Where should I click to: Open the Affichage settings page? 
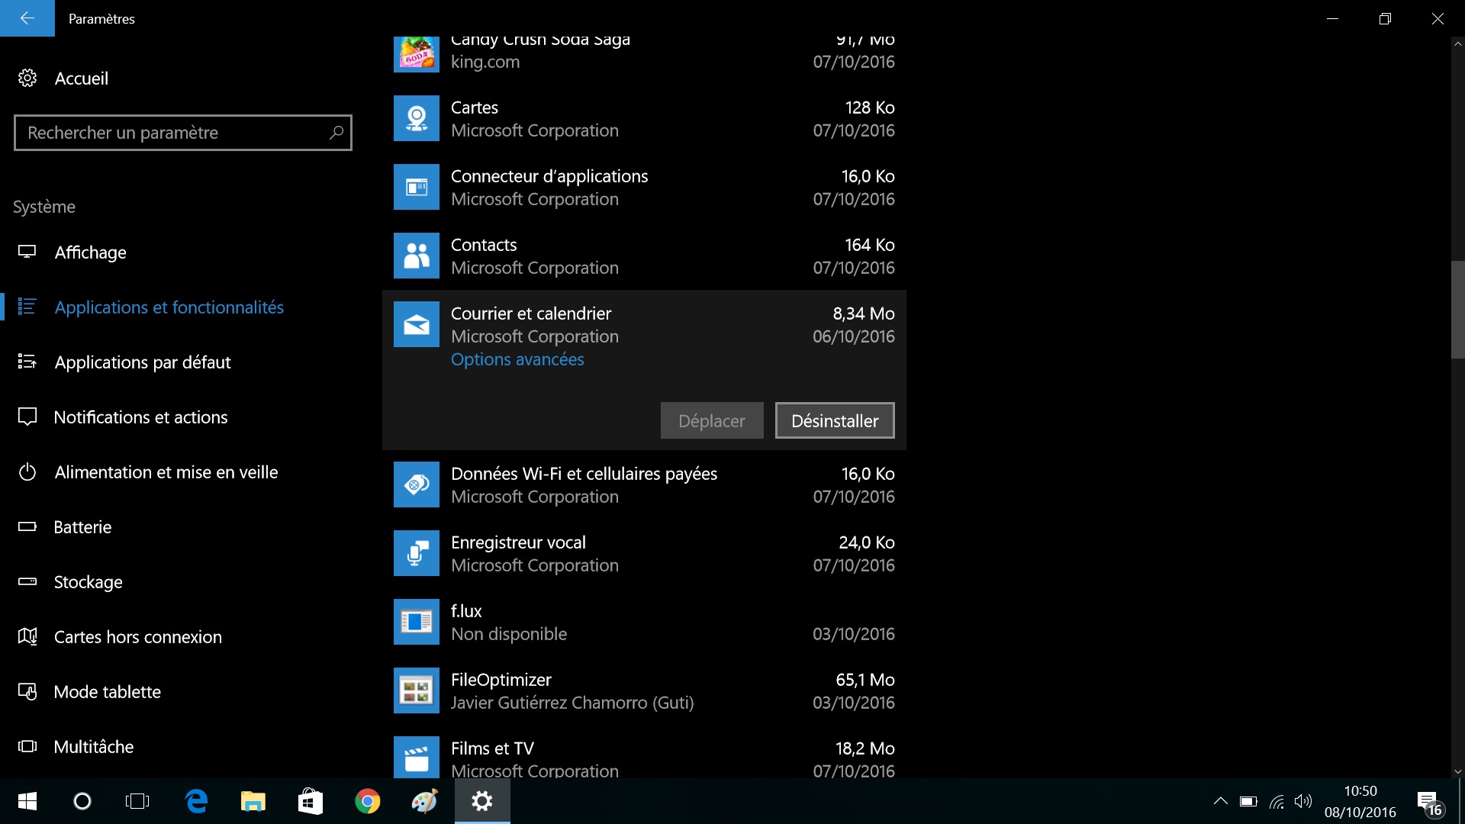[90, 253]
